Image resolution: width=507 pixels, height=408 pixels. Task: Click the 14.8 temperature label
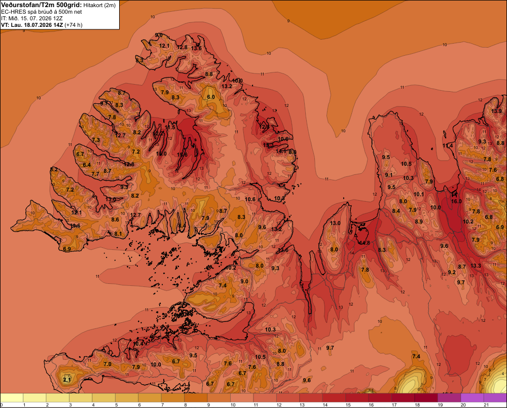tap(365, 243)
